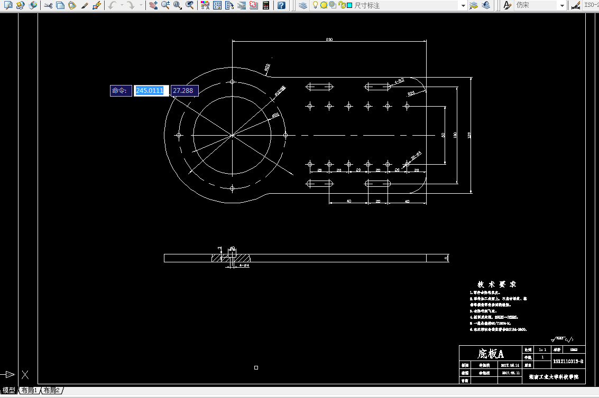Click the 100 vertical dimension text
Image resolution: width=599 pixels, height=398 pixels.
pyautogui.click(x=455, y=135)
